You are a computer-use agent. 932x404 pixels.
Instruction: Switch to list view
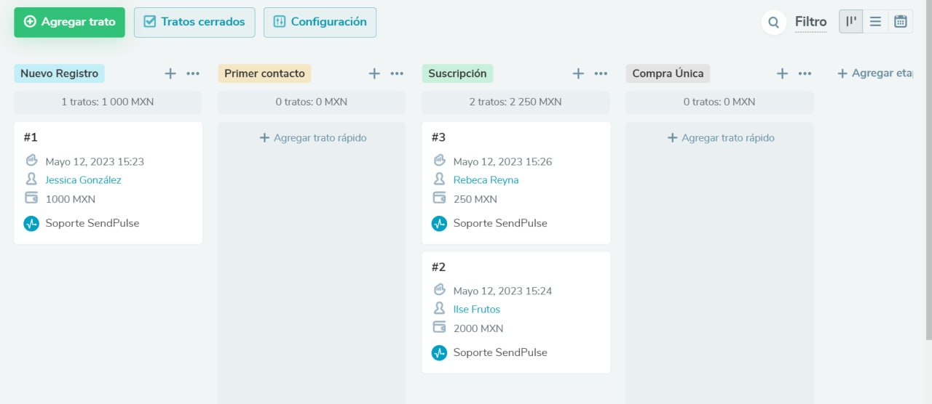pos(875,22)
